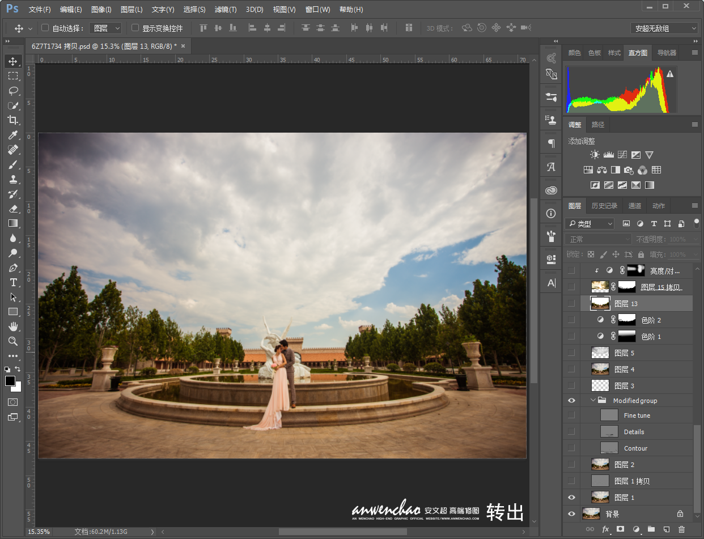Viewport: 704px width, 539px height.
Task: Click the horizontal canvas scrollbar
Action: pyautogui.click(x=342, y=532)
